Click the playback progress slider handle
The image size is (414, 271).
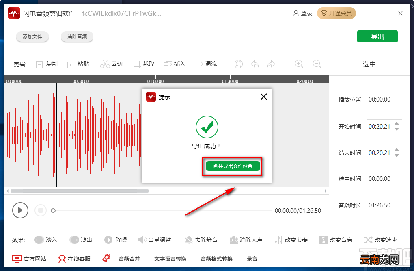pyautogui.click(x=53, y=210)
